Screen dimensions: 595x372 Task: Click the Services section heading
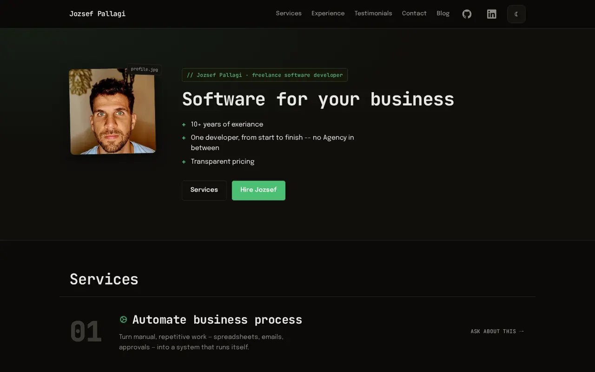[x=104, y=279]
